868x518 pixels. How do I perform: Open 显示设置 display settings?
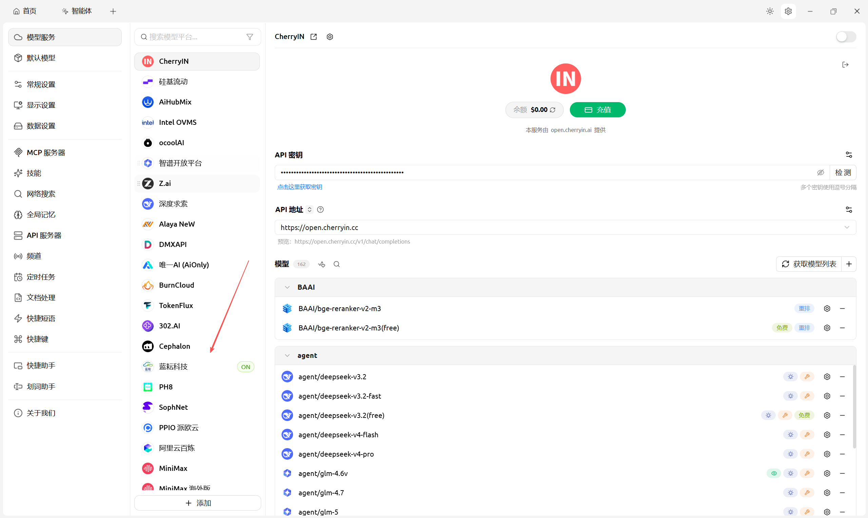65,105
